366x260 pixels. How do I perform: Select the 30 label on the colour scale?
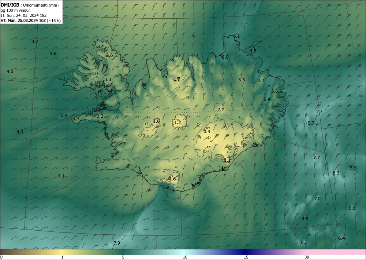point(307,257)
